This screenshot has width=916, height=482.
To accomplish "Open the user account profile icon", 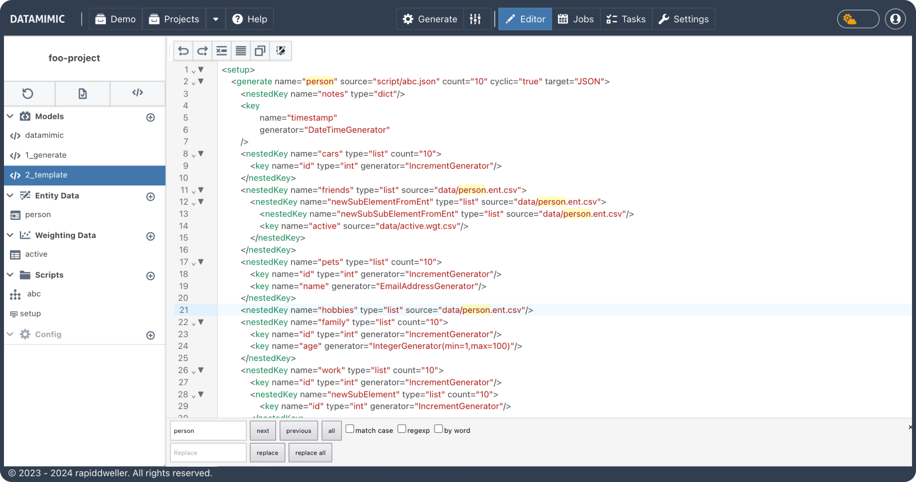I will coord(895,19).
